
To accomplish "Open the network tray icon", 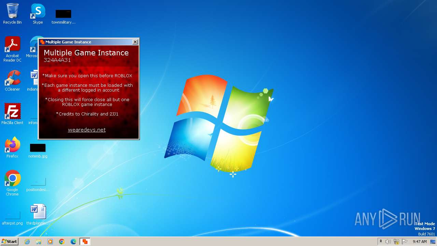I will [396, 242].
